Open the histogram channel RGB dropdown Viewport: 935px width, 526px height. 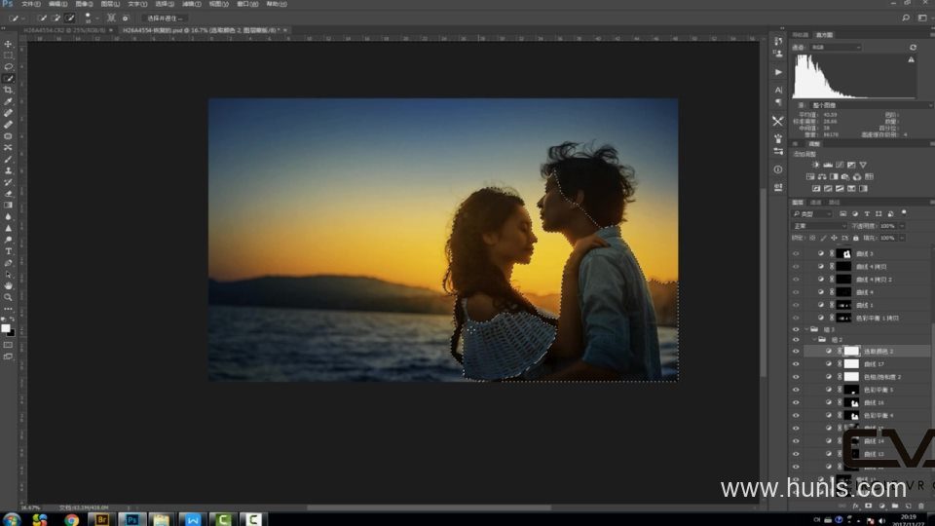836,47
